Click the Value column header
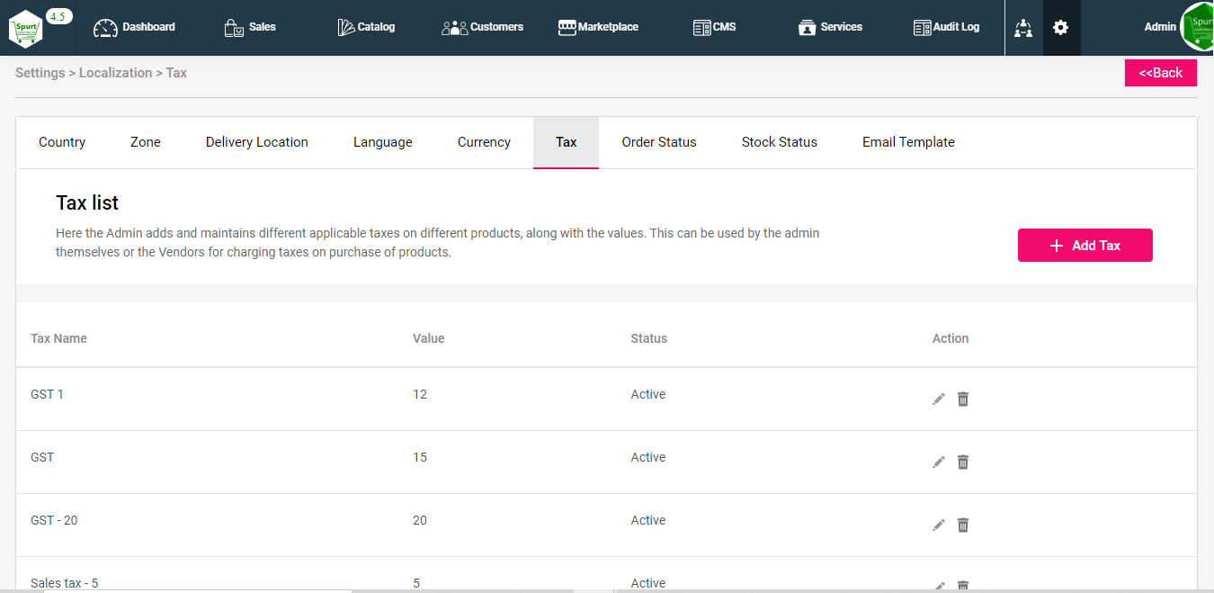This screenshot has height=593, width=1214. 429,338
